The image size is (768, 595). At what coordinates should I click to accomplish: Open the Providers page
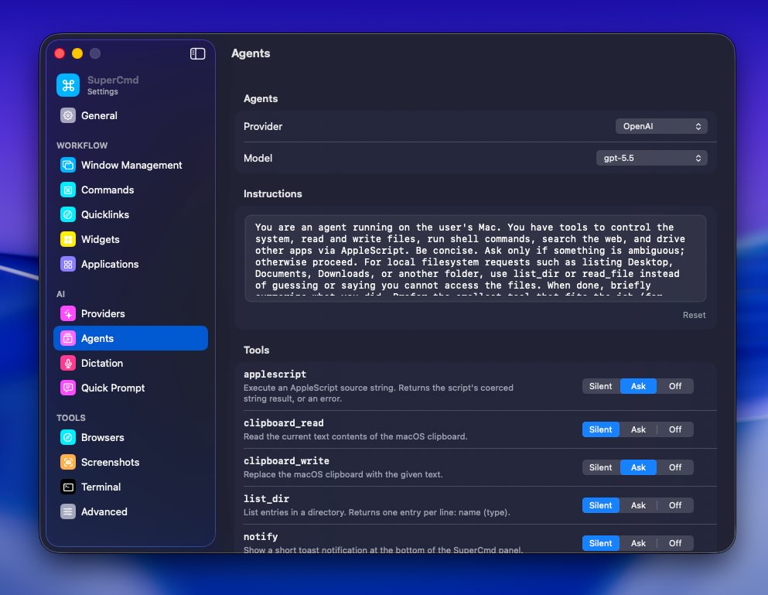(130, 313)
